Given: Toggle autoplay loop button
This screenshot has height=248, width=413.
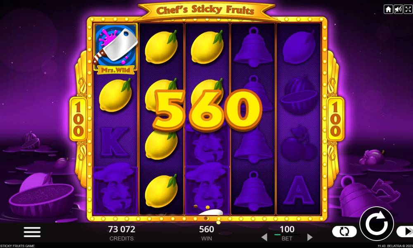Looking at the screenshot, I should click(x=344, y=231).
